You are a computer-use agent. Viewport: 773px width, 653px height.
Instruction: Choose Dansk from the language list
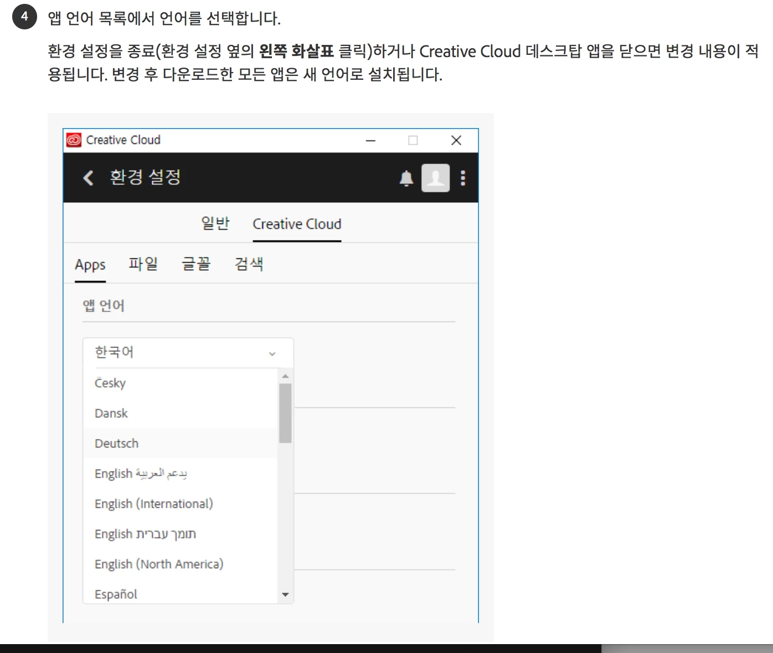(x=180, y=413)
